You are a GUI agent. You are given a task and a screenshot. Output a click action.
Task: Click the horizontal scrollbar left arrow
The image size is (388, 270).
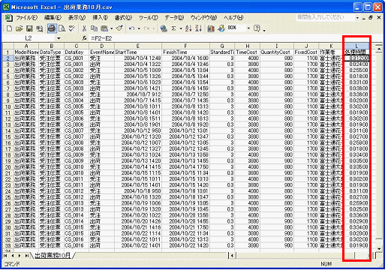[232, 256]
